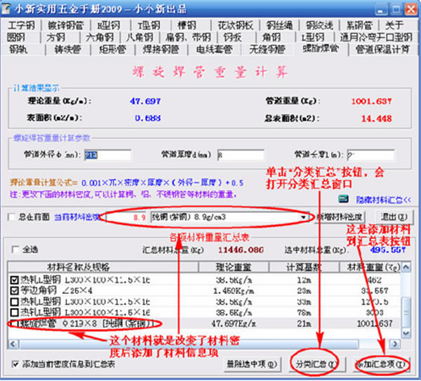The image size is (421, 381).
Task: Click the 添加汇总项(I) button
Action: click(382, 364)
